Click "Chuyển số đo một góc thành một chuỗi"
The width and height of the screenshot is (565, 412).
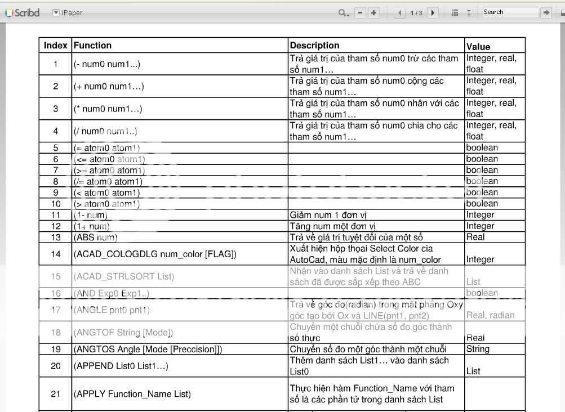[368, 350]
